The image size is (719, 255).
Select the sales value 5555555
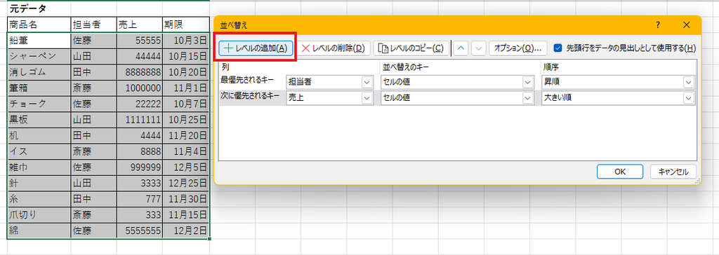tap(140, 230)
